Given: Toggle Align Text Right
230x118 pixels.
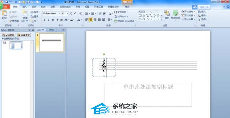Looking at the screenshot, I should point(95,20).
